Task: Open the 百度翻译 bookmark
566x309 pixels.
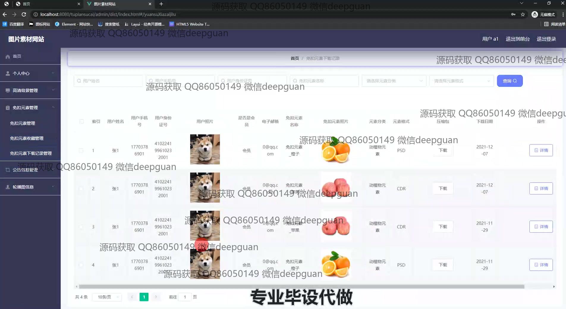Action: (13, 24)
